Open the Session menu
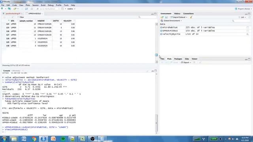253x142 pixels. [x=35, y=5]
